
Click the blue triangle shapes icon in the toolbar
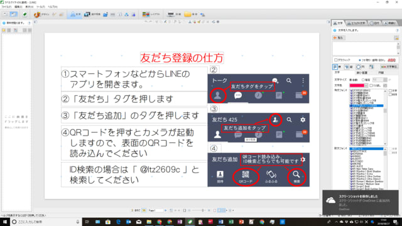coord(127,14)
